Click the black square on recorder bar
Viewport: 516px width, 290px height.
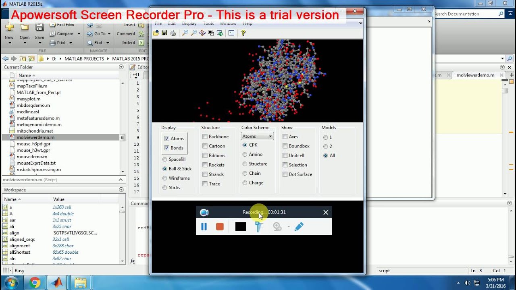click(x=241, y=227)
